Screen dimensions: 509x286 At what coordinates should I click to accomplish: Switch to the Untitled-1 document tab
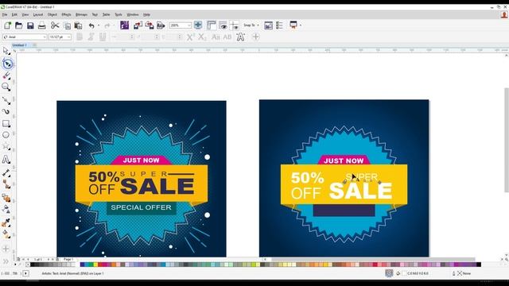pyautogui.click(x=19, y=45)
